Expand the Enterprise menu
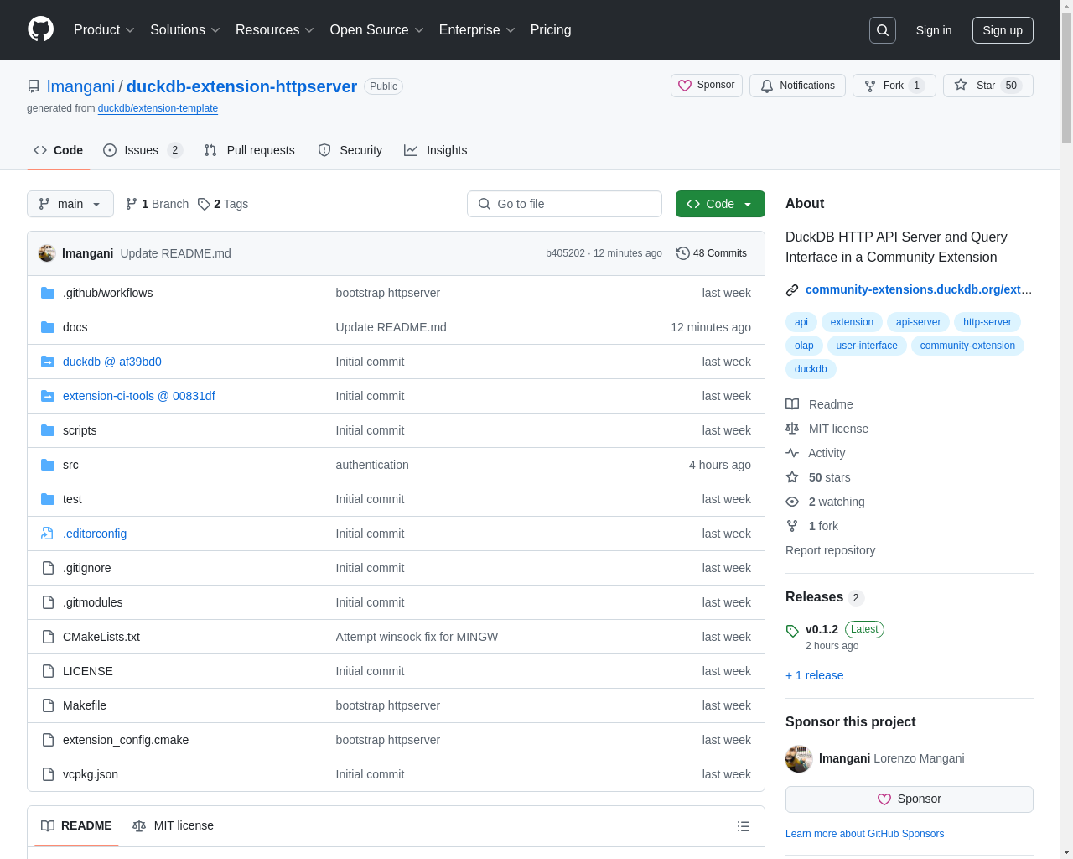The image size is (1073, 859). point(477,30)
